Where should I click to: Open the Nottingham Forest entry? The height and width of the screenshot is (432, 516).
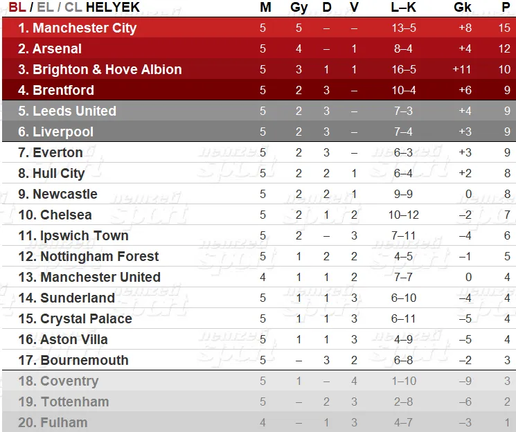click(x=89, y=257)
